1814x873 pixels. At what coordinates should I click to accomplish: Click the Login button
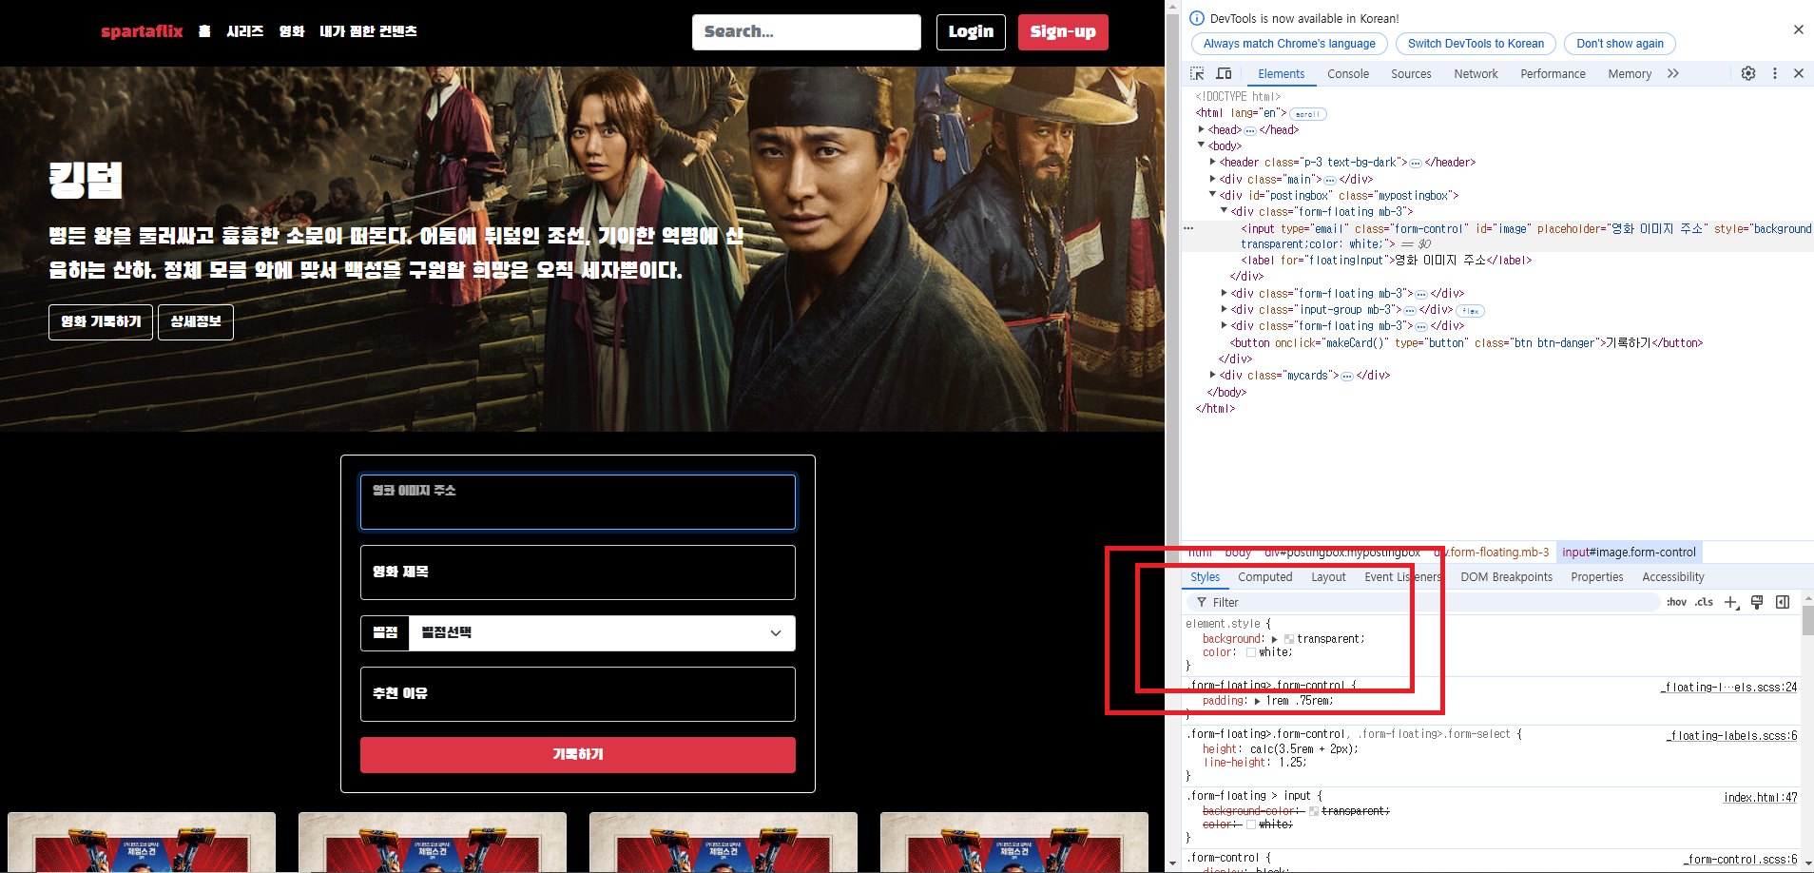tap(971, 32)
